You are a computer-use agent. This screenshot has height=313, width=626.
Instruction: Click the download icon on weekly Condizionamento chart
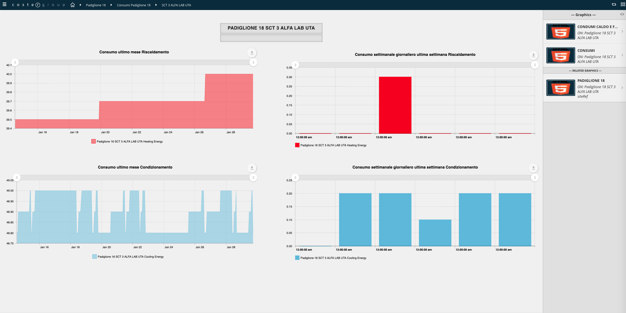(533, 167)
